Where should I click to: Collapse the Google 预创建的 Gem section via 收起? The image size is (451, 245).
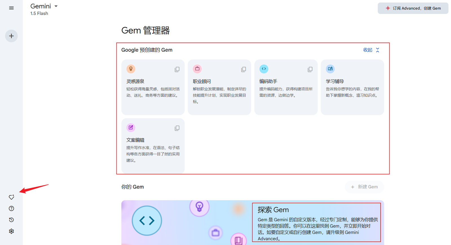[371, 50]
